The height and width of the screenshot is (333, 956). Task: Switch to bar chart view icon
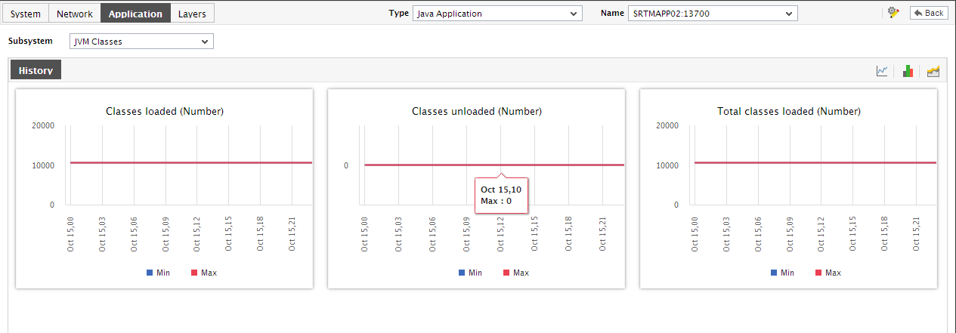click(908, 71)
